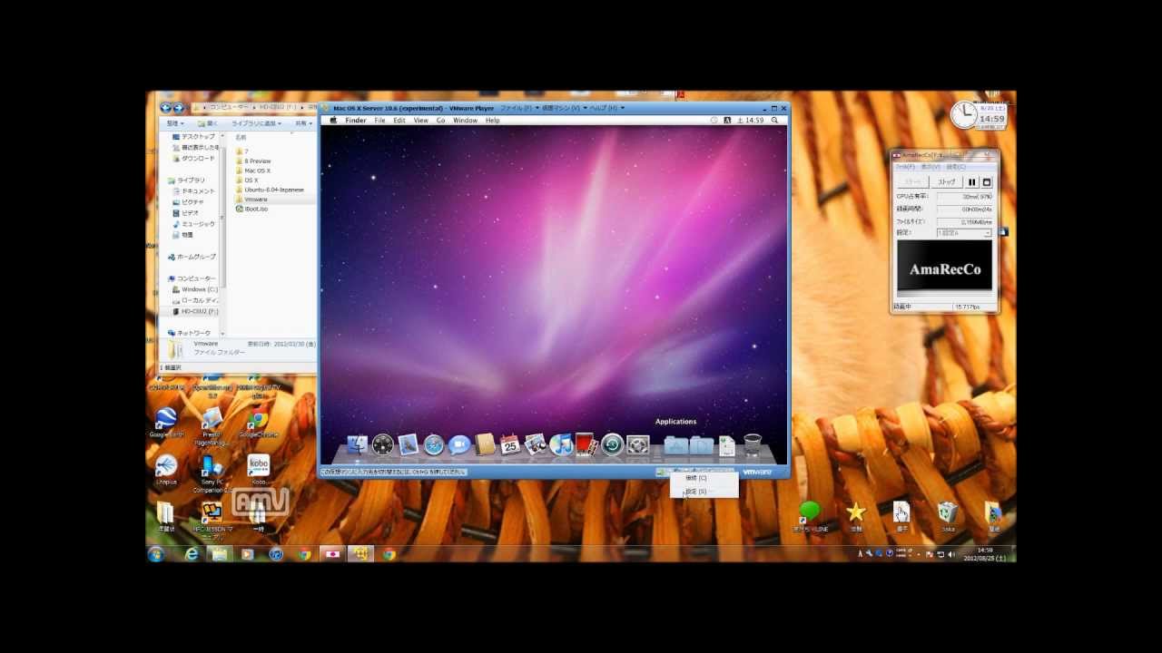
Task: Click the window icon button right of AmaRecCo pause
Action: [x=987, y=182]
